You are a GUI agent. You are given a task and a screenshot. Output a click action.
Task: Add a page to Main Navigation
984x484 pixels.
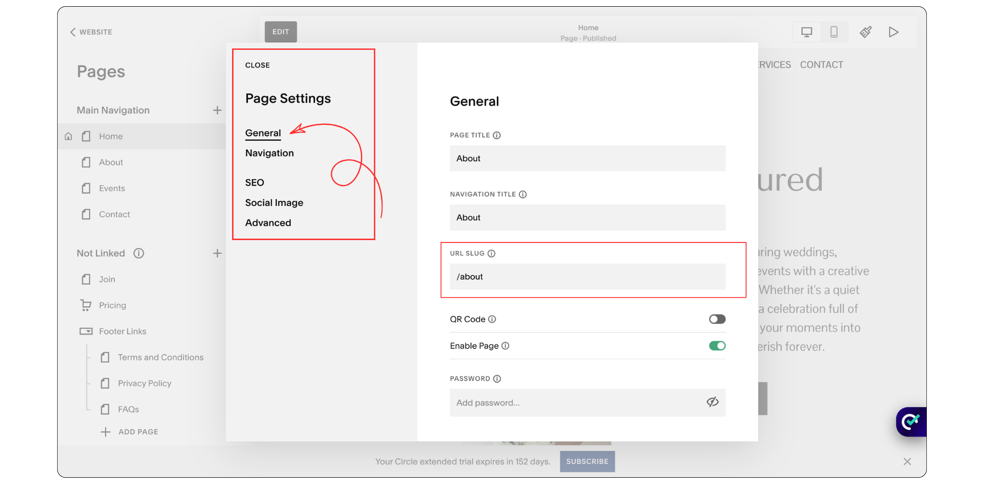tap(217, 110)
